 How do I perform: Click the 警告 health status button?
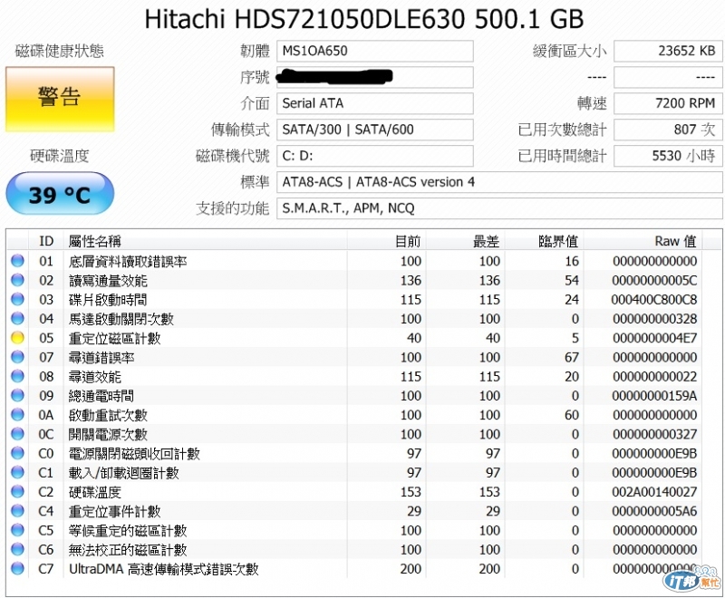click(60, 99)
